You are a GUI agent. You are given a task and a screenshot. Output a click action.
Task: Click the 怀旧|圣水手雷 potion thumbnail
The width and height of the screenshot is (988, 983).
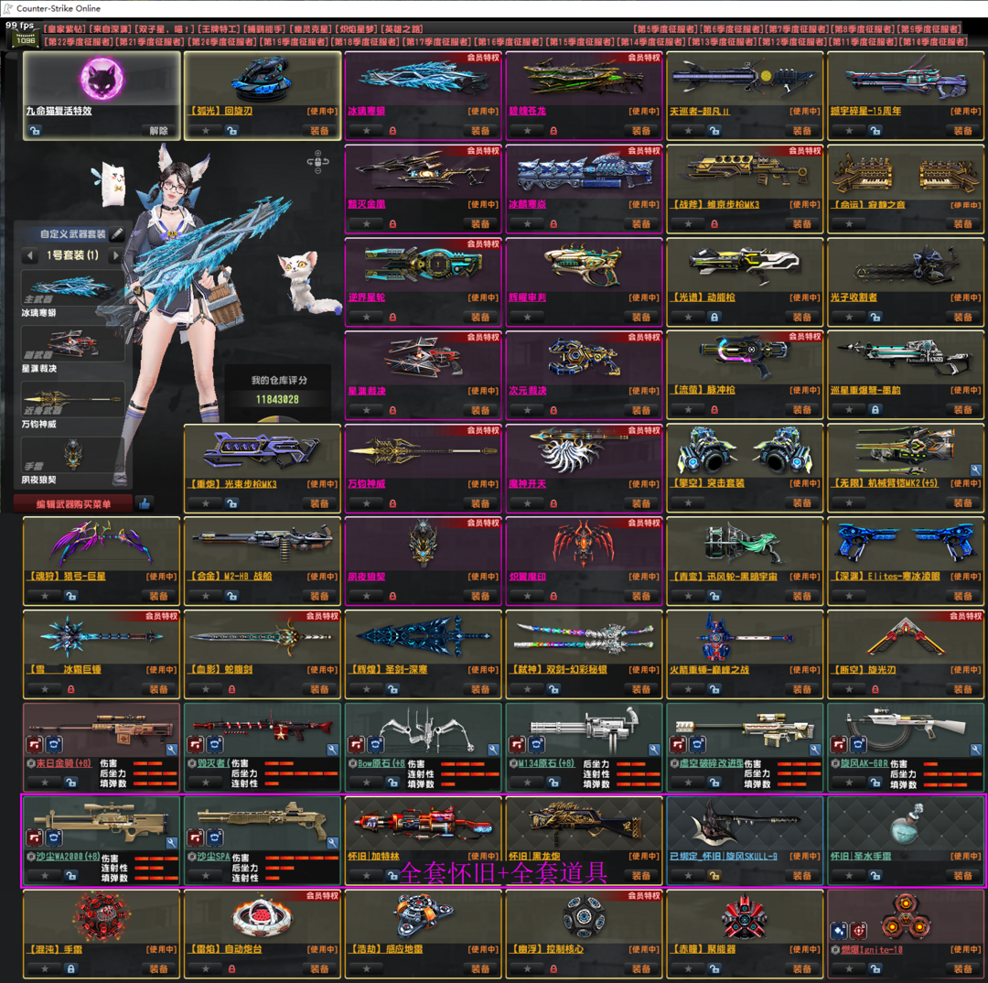click(x=907, y=824)
